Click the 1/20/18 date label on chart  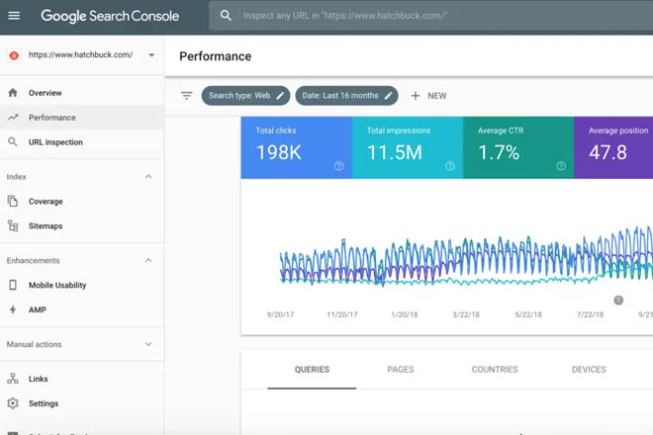pyautogui.click(x=405, y=314)
